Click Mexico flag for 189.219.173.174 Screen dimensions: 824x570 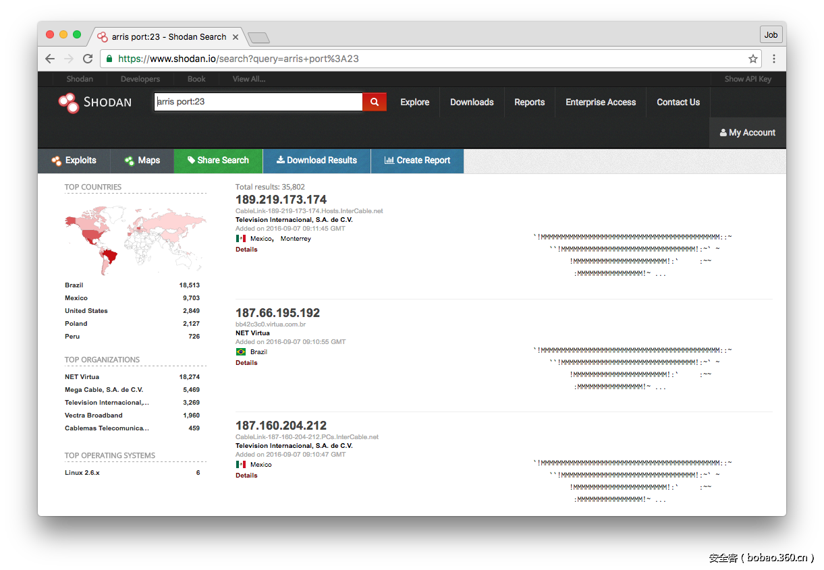(240, 239)
